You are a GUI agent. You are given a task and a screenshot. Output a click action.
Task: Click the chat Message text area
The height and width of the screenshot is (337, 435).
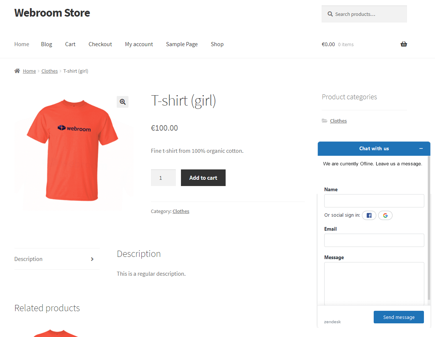click(374, 283)
